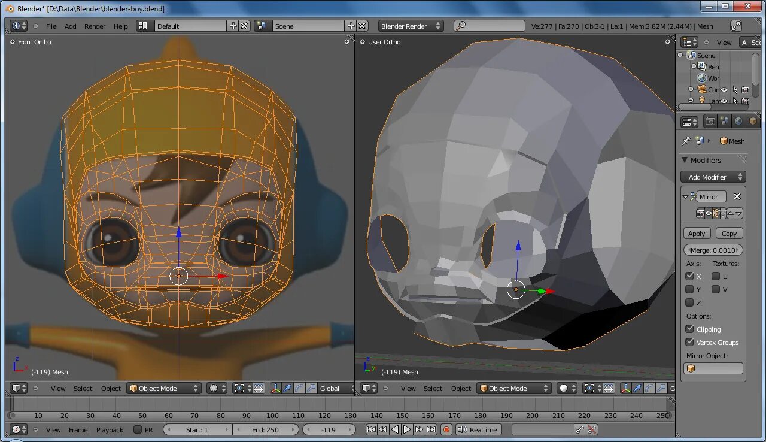Image resolution: width=766 pixels, height=442 pixels.
Task: Click the insert keyframe icon
Action: pos(579,429)
